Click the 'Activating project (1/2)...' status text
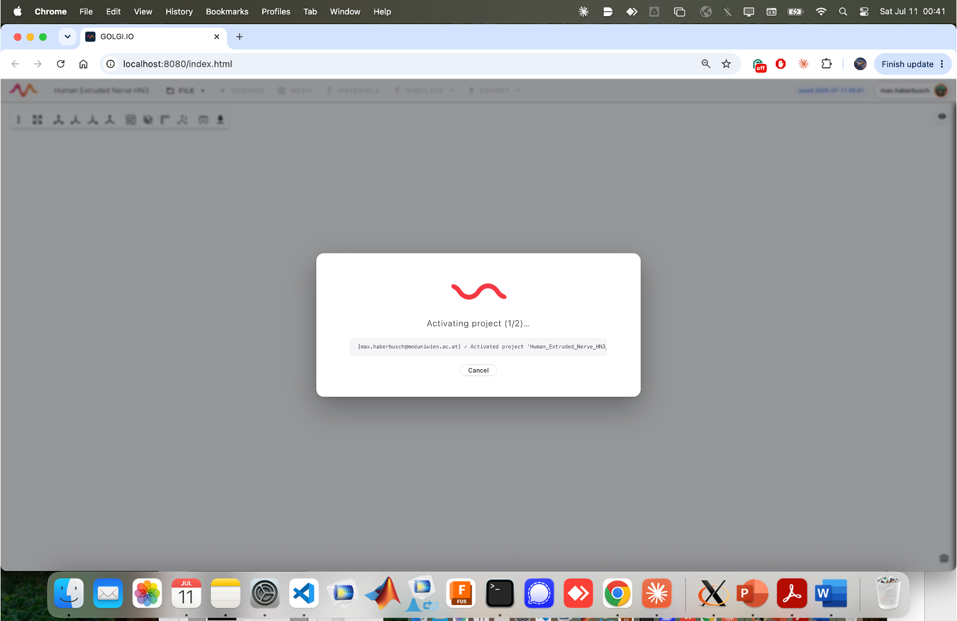 478,323
